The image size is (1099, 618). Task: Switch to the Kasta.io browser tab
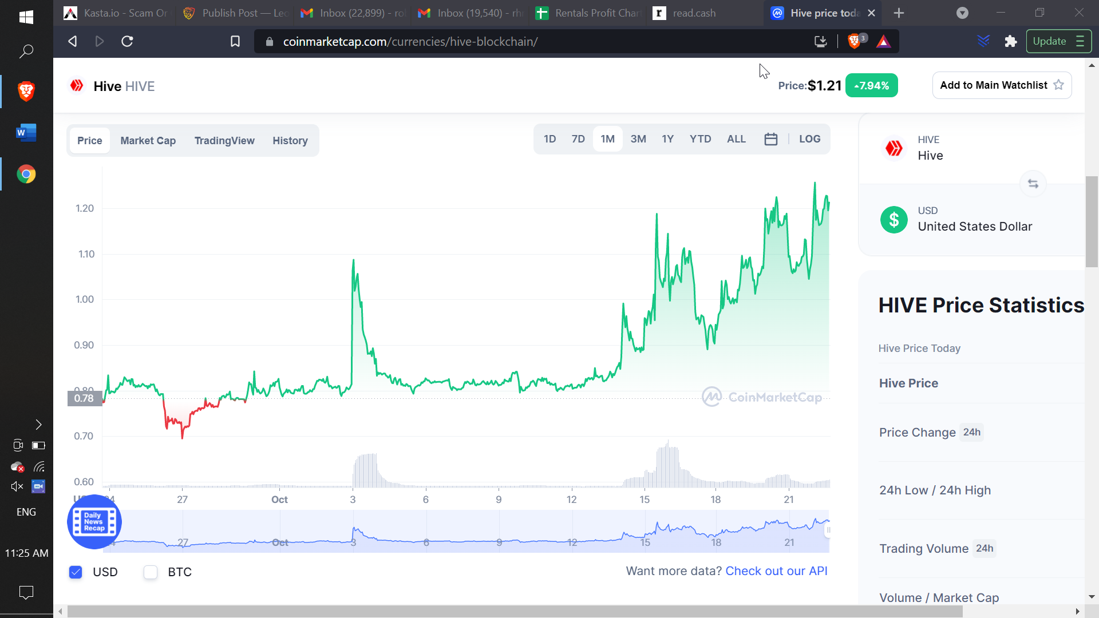pos(116,13)
